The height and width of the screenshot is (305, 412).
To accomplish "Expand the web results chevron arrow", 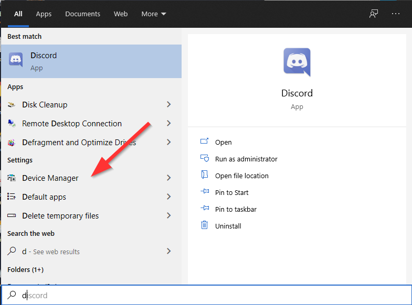I will coord(168,251).
